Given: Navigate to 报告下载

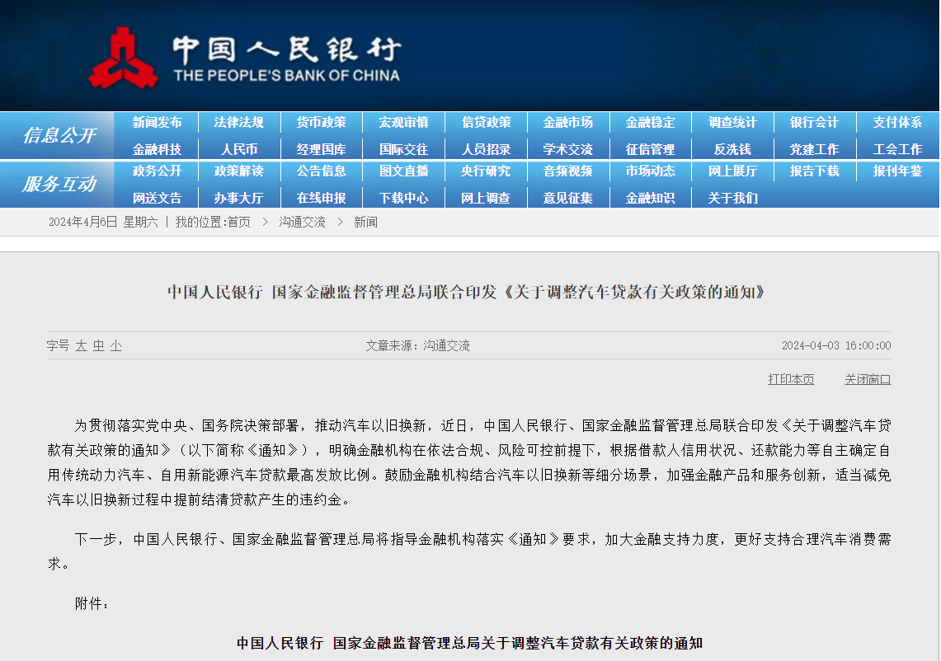Looking at the screenshot, I should pyautogui.click(x=814, y=171).
